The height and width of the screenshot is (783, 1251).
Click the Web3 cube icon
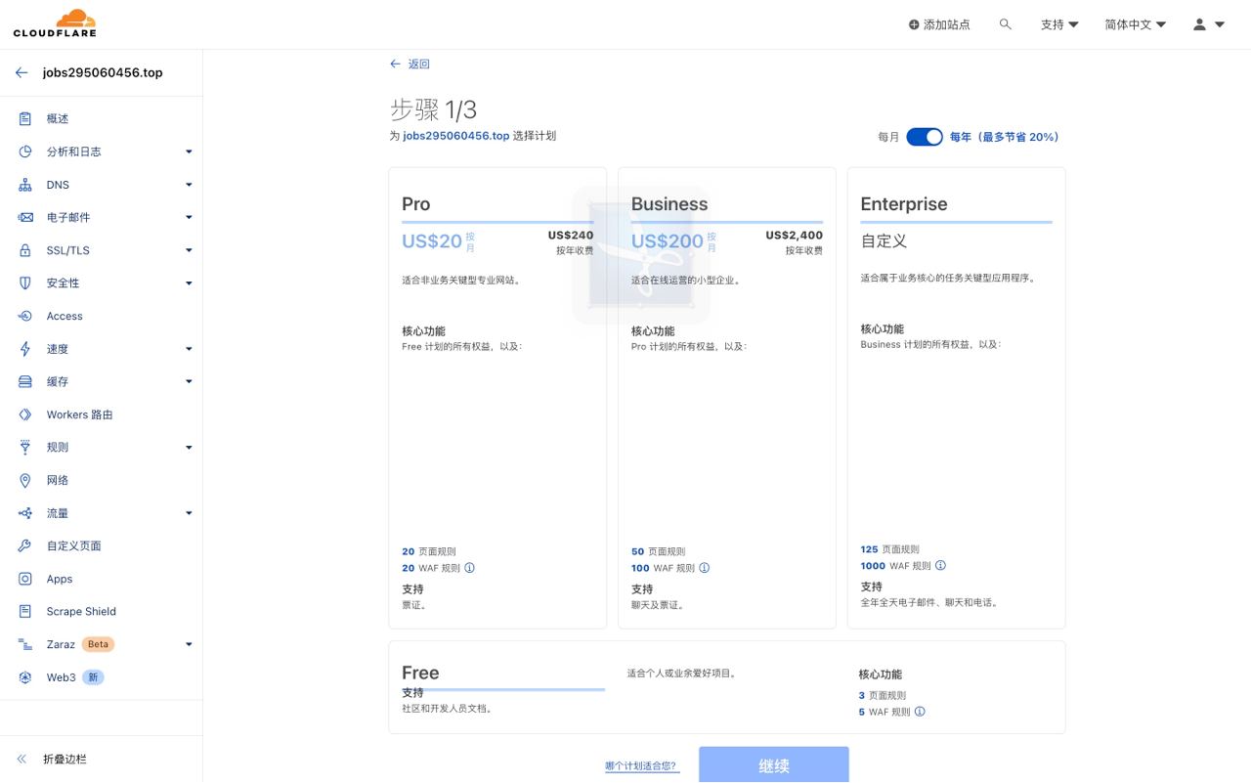pyautogui.click(x=25, y=677)
